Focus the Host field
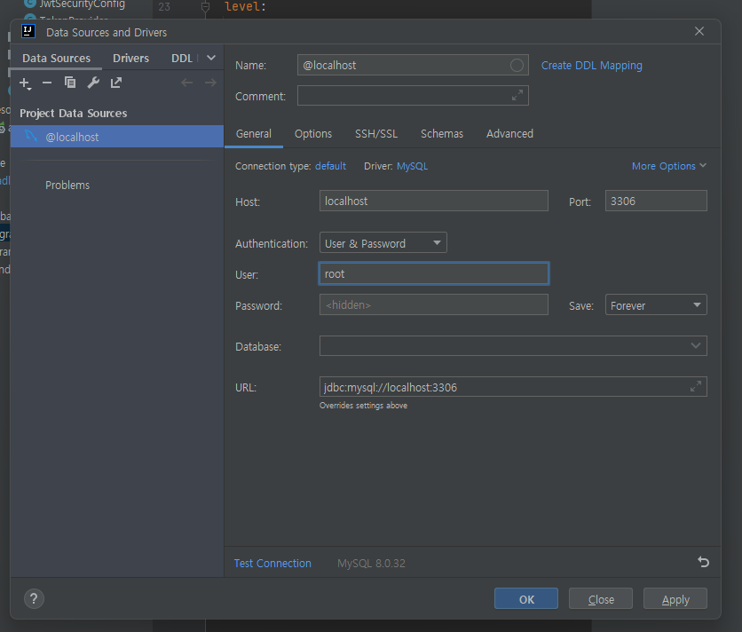This screenshot has height=632, width=742. point(434,201)
